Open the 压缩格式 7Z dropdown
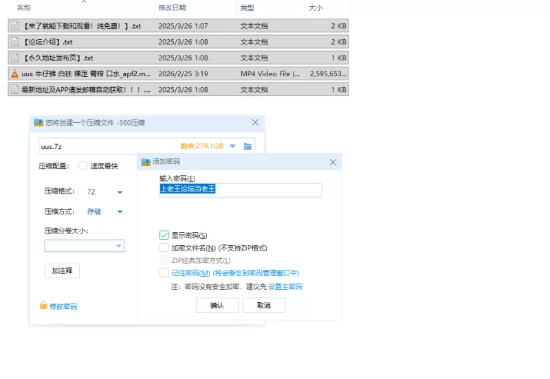 click(120, 192)
